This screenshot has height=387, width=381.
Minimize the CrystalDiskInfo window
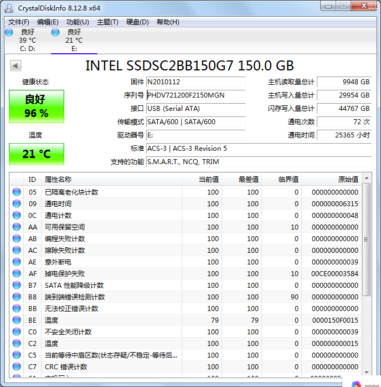pyautogui.click(x=328, y=6)
